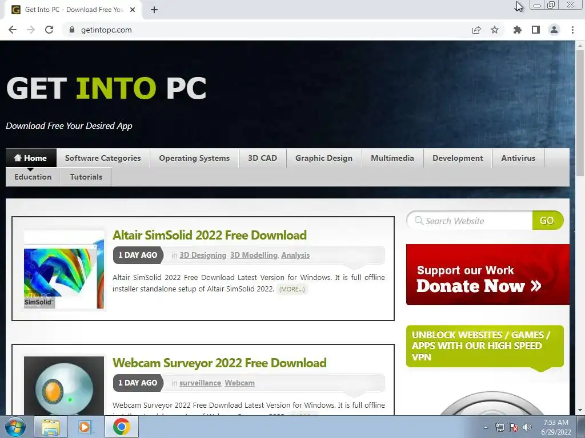
Task: Click the volume speaker tray icon
Action: (x=527, y=427)
